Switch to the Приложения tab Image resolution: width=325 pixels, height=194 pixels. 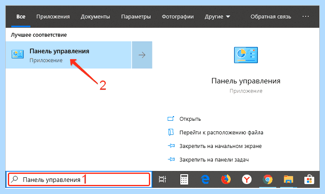53,17
